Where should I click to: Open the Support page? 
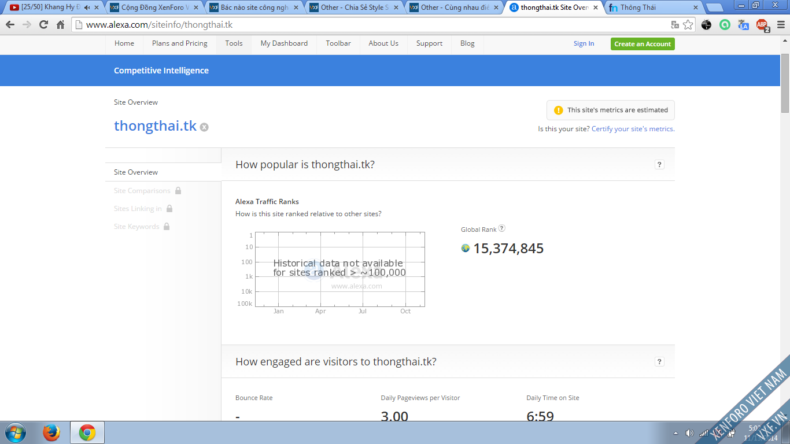click(429, 43)
